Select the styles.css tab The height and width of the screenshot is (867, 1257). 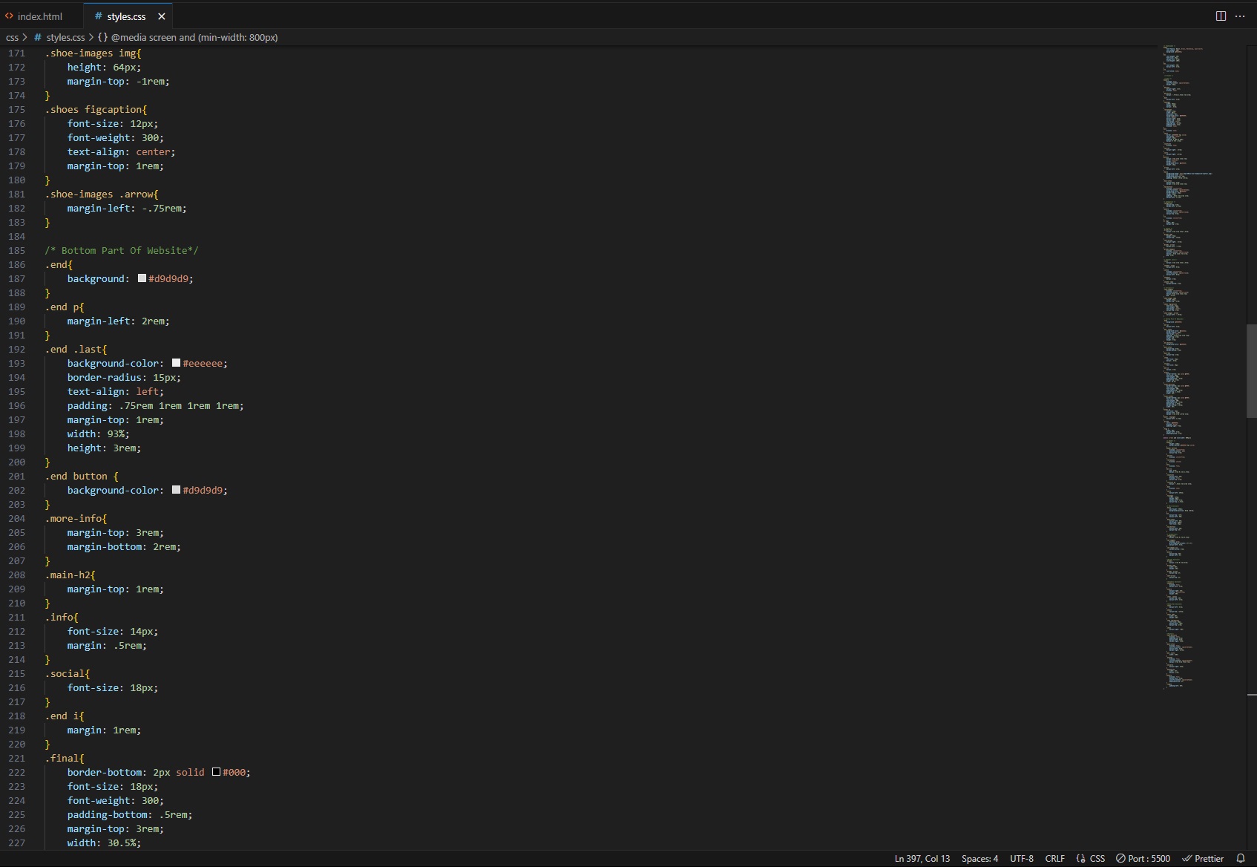[x=125, y=16]
